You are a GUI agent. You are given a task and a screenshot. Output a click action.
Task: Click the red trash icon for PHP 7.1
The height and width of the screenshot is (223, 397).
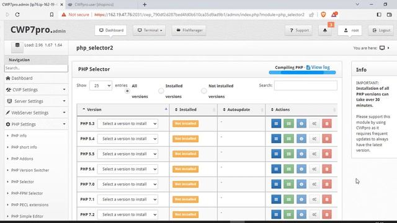tap(327, 199)
